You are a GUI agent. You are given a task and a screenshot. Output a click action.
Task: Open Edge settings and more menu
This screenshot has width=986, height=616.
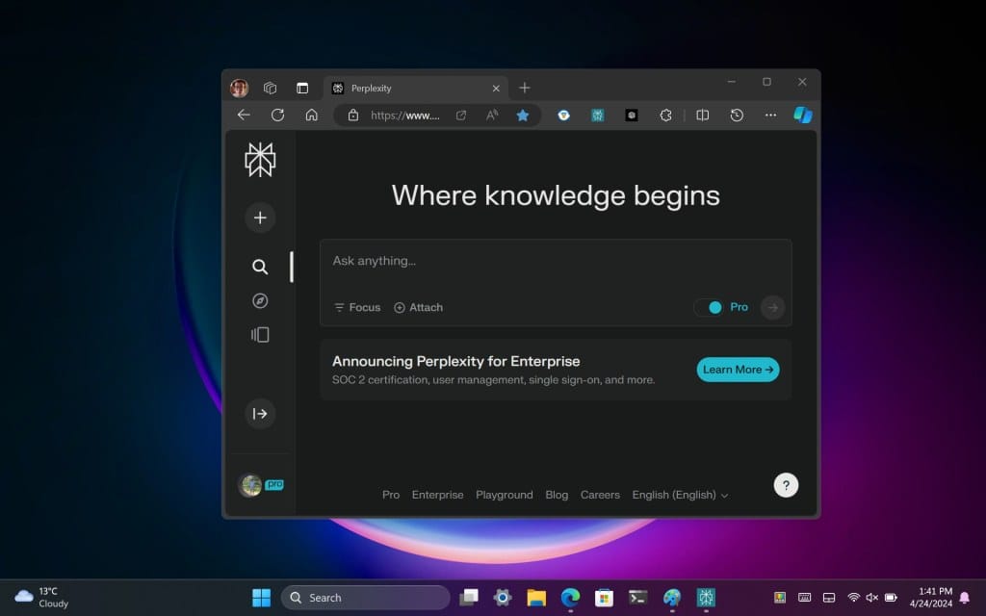point(770,115)
